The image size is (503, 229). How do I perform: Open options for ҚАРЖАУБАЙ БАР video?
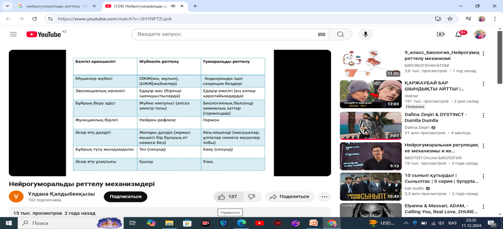coord(484,84)
